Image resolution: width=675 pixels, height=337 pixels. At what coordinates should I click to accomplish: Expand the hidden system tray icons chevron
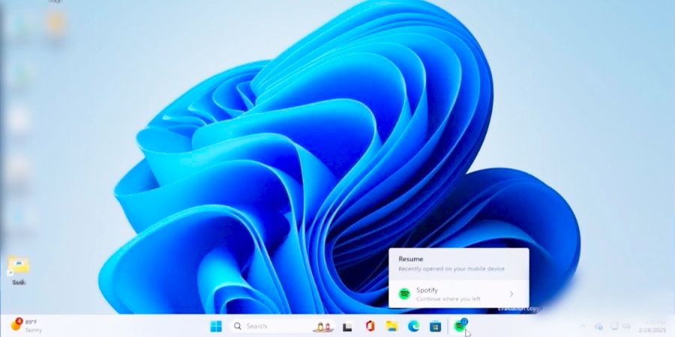click(583, 327)
